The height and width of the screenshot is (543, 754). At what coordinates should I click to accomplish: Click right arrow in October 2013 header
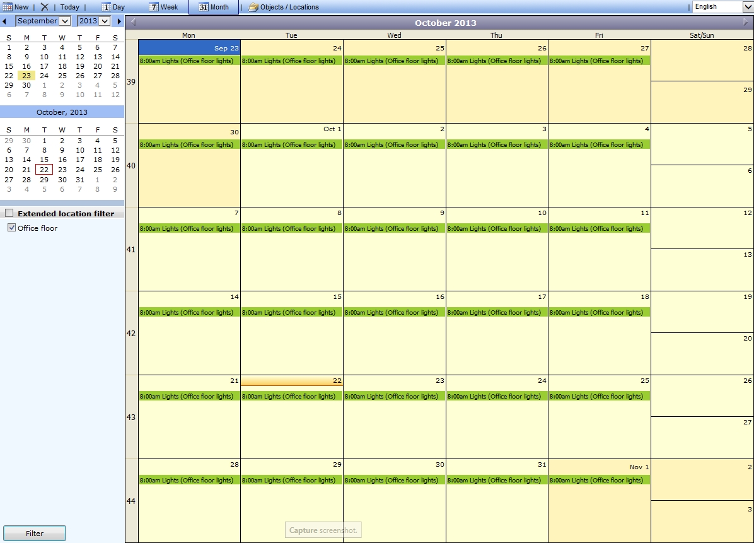coord(746,23)
